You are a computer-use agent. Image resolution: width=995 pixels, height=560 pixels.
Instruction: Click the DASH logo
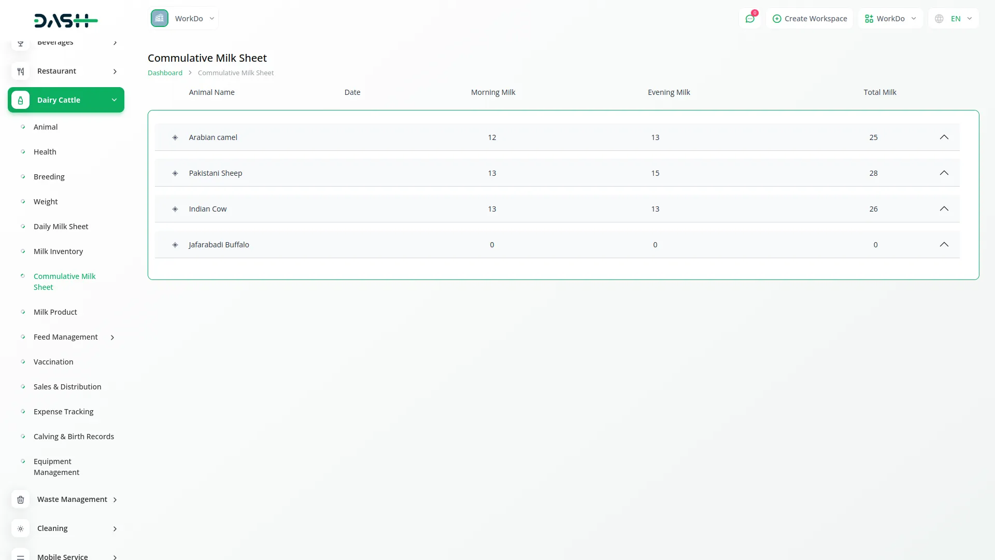point(66,21)
